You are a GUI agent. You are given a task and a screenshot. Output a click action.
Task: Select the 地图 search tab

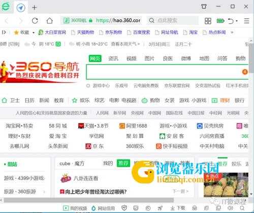click(204, 58)
